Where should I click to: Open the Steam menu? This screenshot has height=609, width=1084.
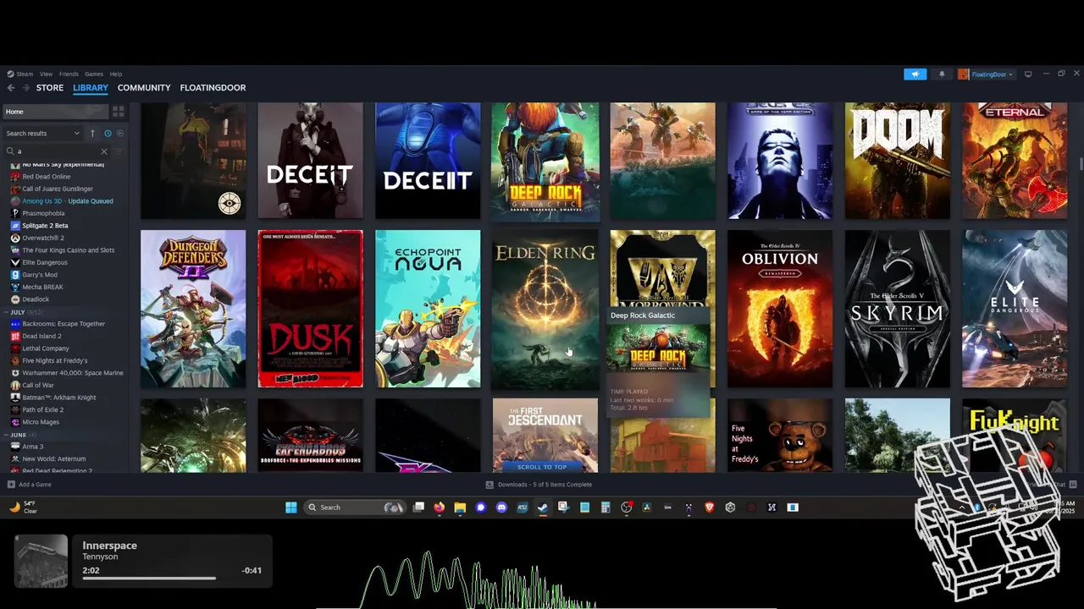(20, 74)
